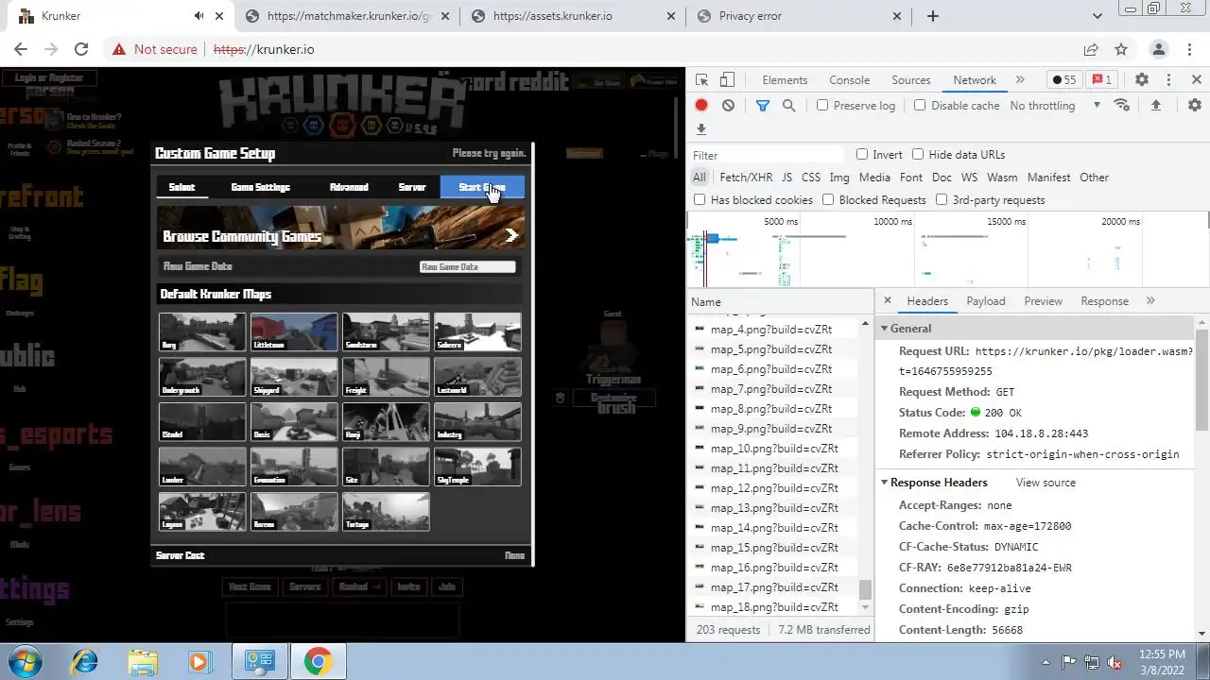Launch Windows Media Player from taskbar

pyautogui.click(x=199, y=661)
